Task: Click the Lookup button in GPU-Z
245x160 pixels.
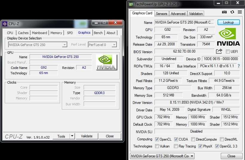Action: coord(229,22)
